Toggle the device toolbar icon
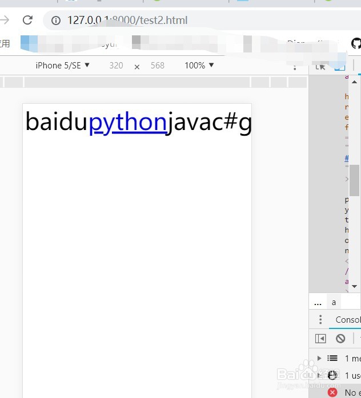Image resolution: width=361 pixels, height=398 pixels. click(340, 67)
